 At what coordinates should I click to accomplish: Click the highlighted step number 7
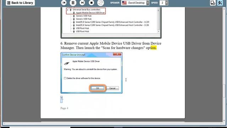[62, 99]
